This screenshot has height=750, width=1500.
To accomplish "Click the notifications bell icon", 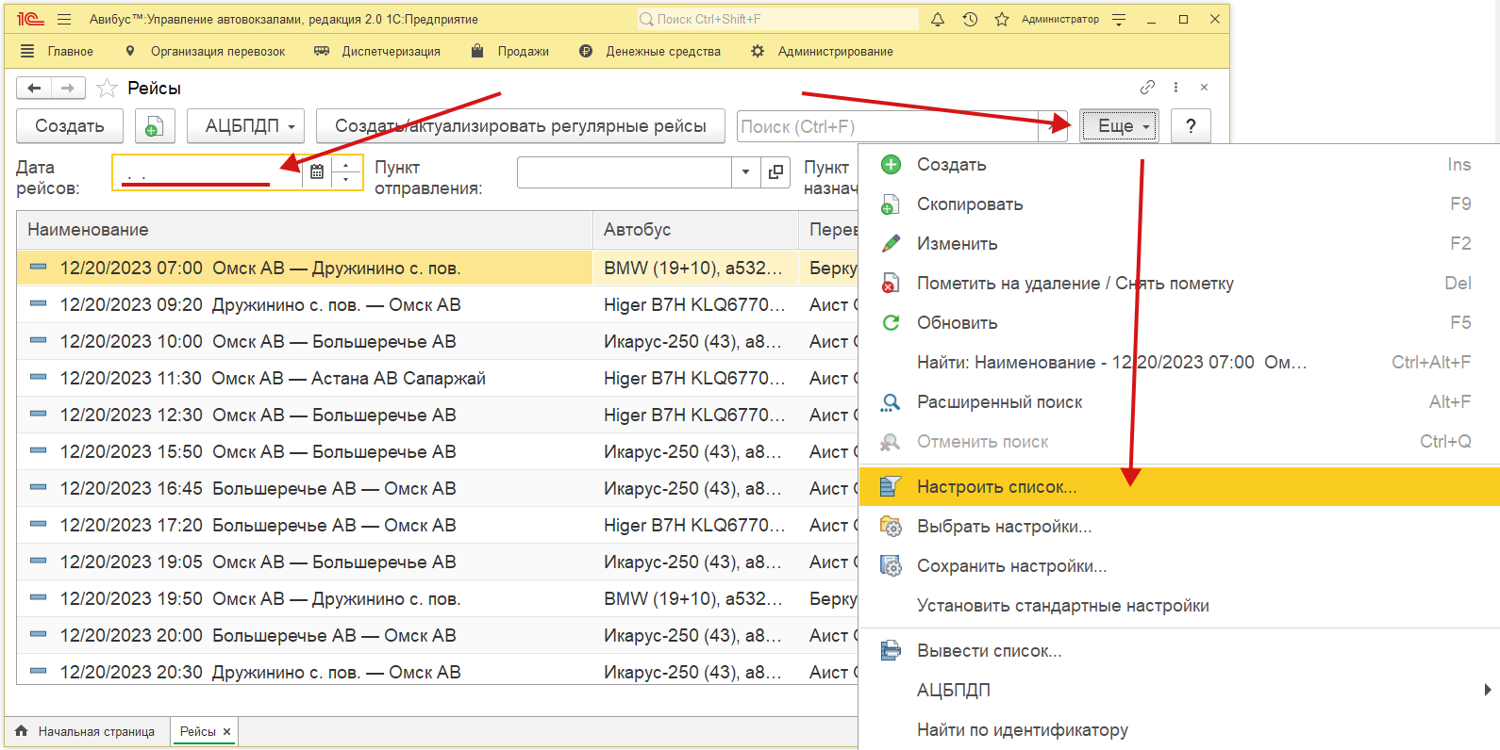I will pos(938,19).
